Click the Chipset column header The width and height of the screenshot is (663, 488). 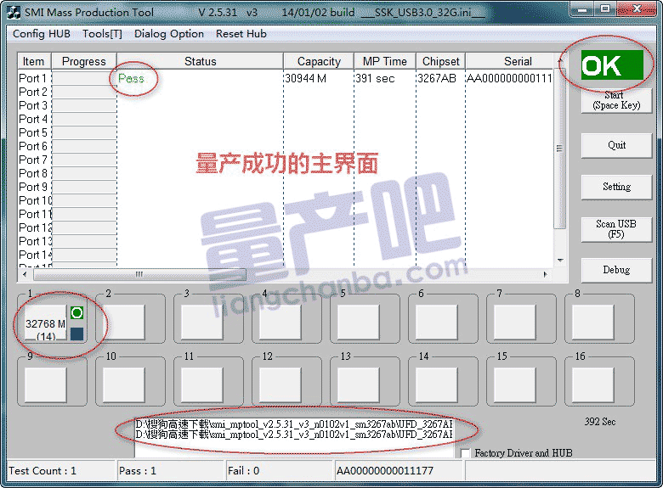coord(440,61)
